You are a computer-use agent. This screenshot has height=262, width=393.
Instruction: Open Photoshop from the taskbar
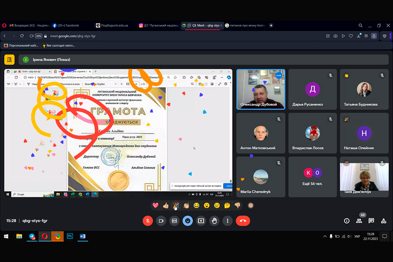click(70, 236)
